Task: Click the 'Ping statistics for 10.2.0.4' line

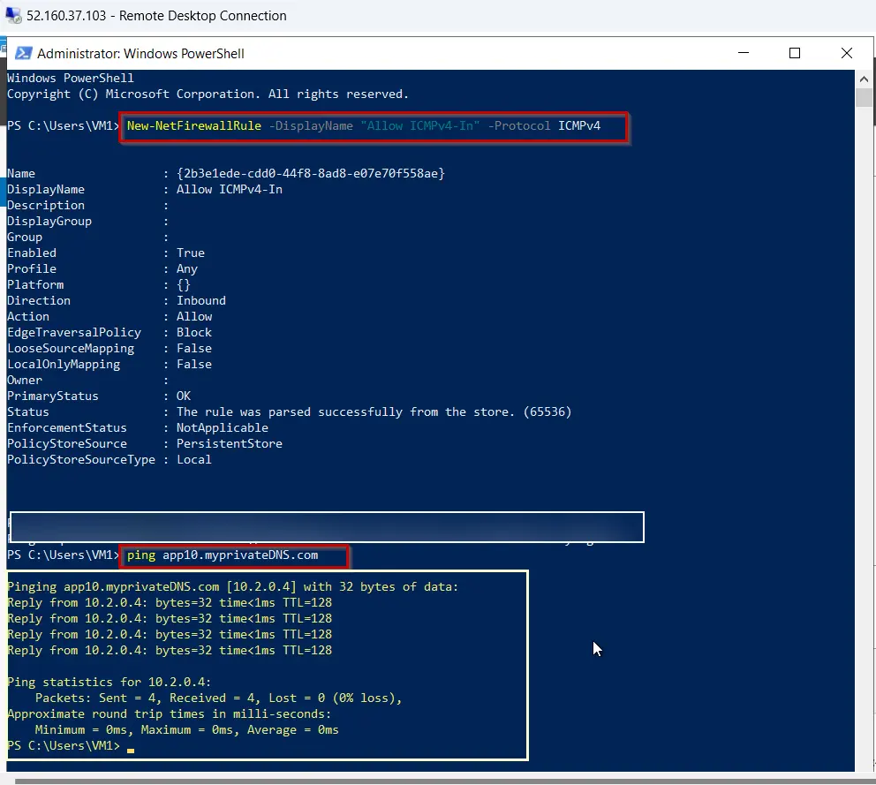Action: point(109,683)
